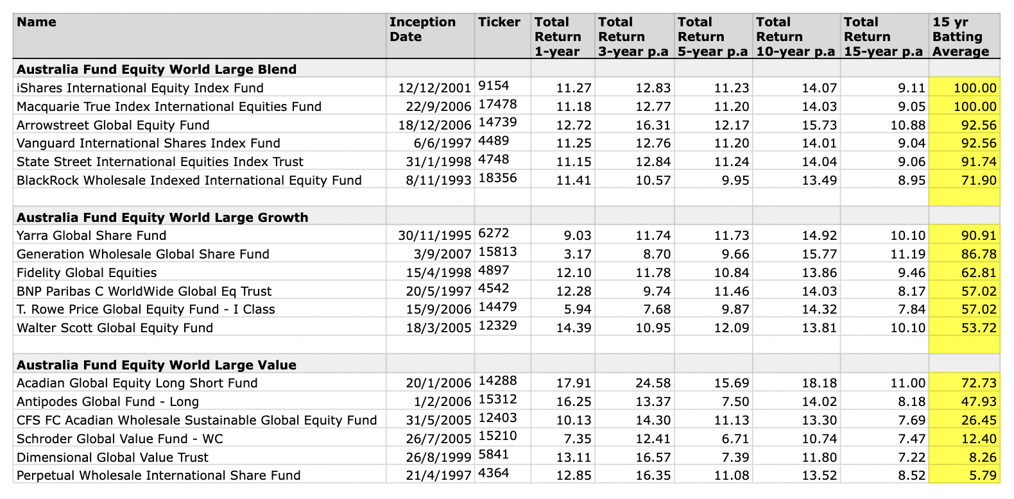The height and width of the screenshot is (499, 1014).
Task: Select the Australia Fund Equity World Large Value heading
Action: pos(157,365)
